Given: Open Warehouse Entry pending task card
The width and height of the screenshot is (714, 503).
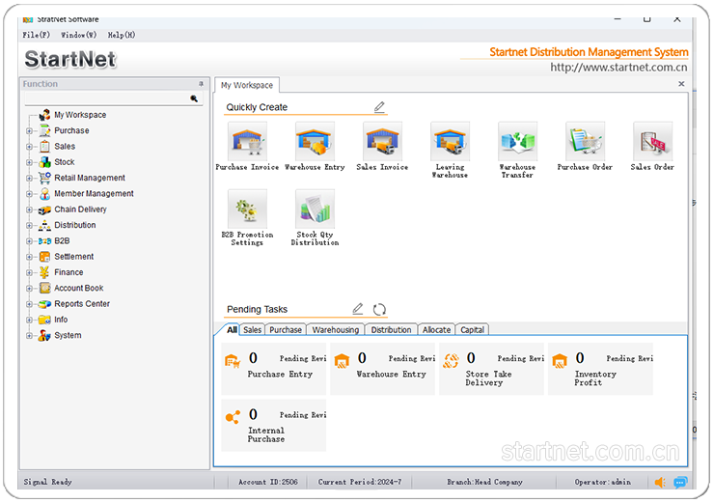Looking at the screenshot, I should [x=382, y=369].
